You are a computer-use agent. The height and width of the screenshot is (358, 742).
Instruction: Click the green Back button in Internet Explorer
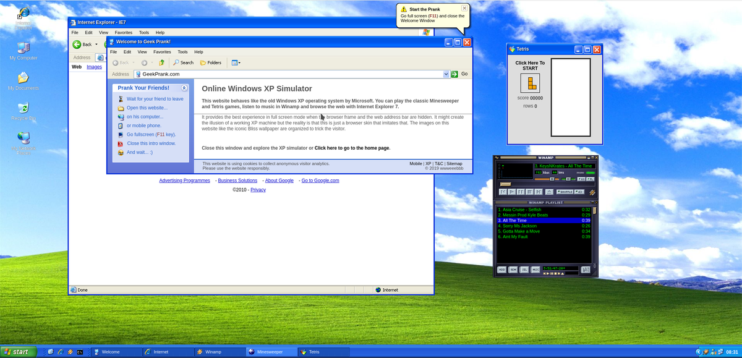[x=82, y=44]
